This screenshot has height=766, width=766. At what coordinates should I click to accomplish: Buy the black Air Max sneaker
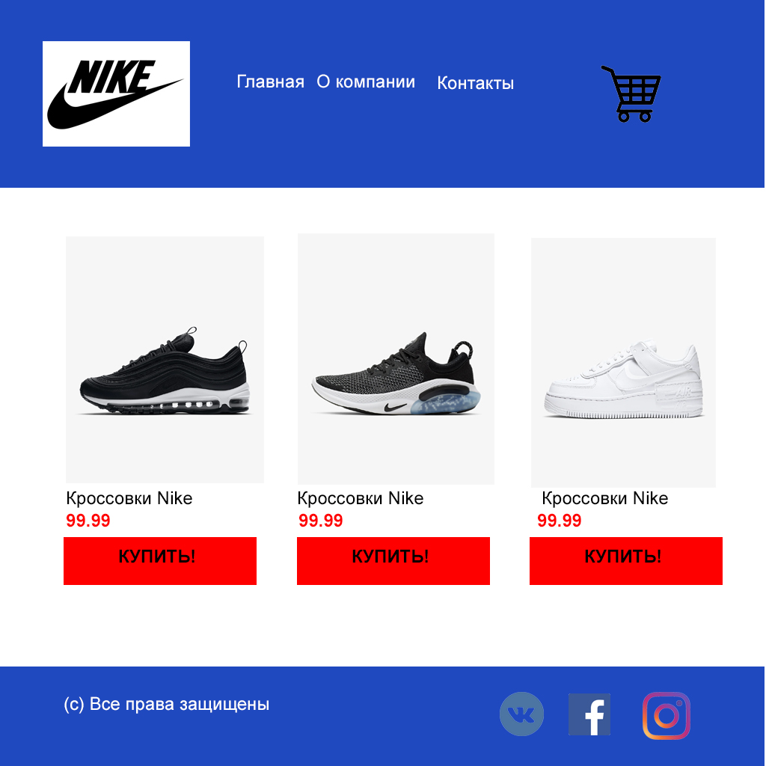click(160, 561)
